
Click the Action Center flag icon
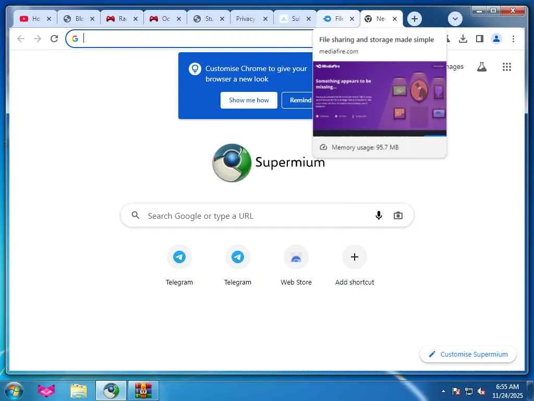(456, 391)
